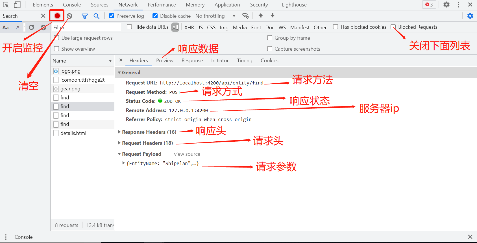Expand the EntityName payload object
Screen dimensions: 477x243
click(123, 163)
